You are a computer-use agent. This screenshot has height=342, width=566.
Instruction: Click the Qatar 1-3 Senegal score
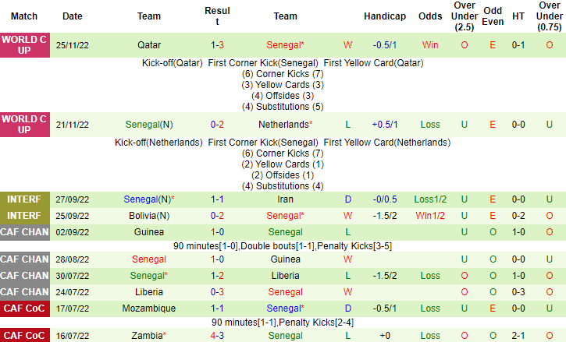point(217,45)
